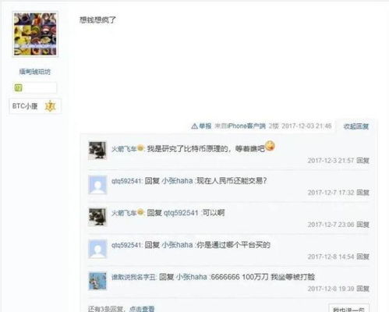Click qtq592541 mention in 可以啊 comment
Screen dimensions: 389x312
[181, 213]
